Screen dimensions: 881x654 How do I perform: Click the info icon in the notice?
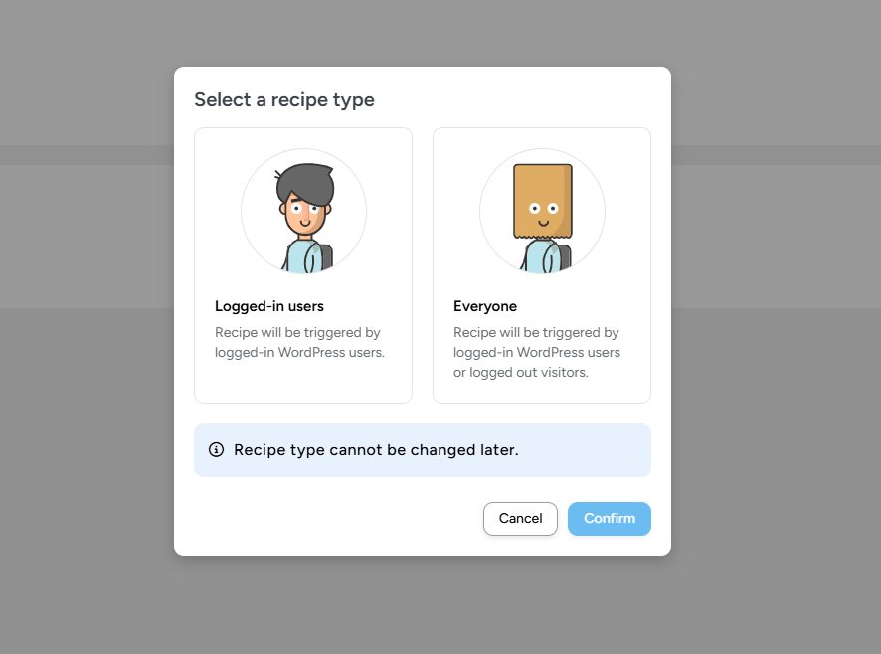[x=217, y=449]
